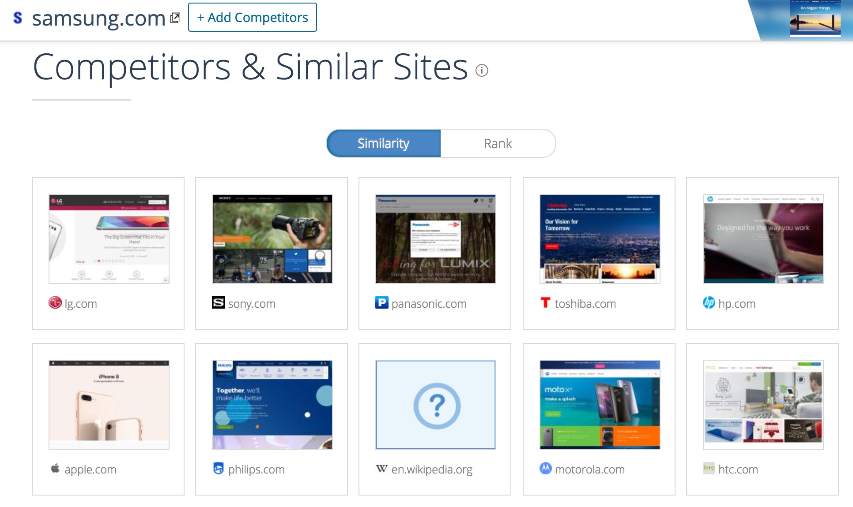
Task: Click the toshiba.com Vision thumbnail
Action: pyautogui.click(x=600, y=239)
